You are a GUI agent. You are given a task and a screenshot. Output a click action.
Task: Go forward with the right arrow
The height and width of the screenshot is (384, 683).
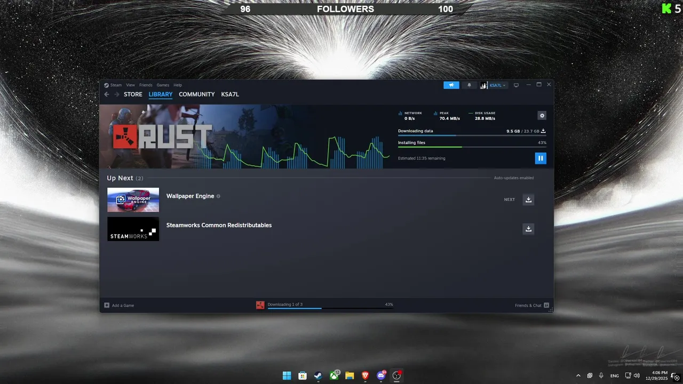tap(116, 94)
